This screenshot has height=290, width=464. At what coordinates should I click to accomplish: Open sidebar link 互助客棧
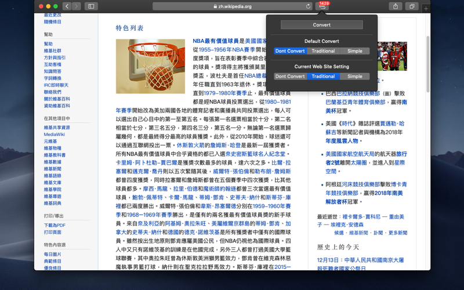[53, 64]
